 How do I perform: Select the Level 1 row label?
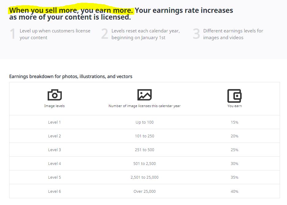coord(54,122)
